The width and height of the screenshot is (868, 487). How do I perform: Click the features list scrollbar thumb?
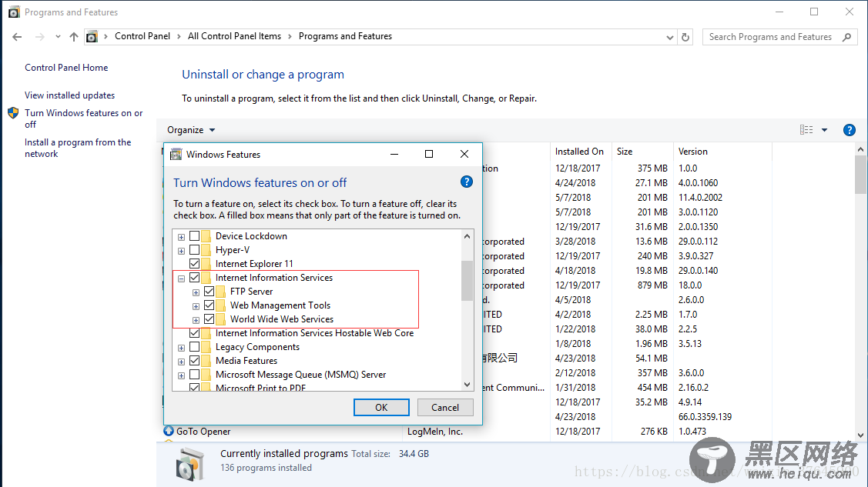(x=467, y=281)
